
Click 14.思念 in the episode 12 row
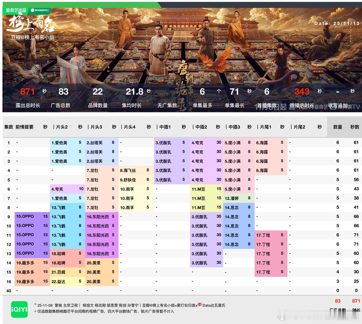coord(232,244)
